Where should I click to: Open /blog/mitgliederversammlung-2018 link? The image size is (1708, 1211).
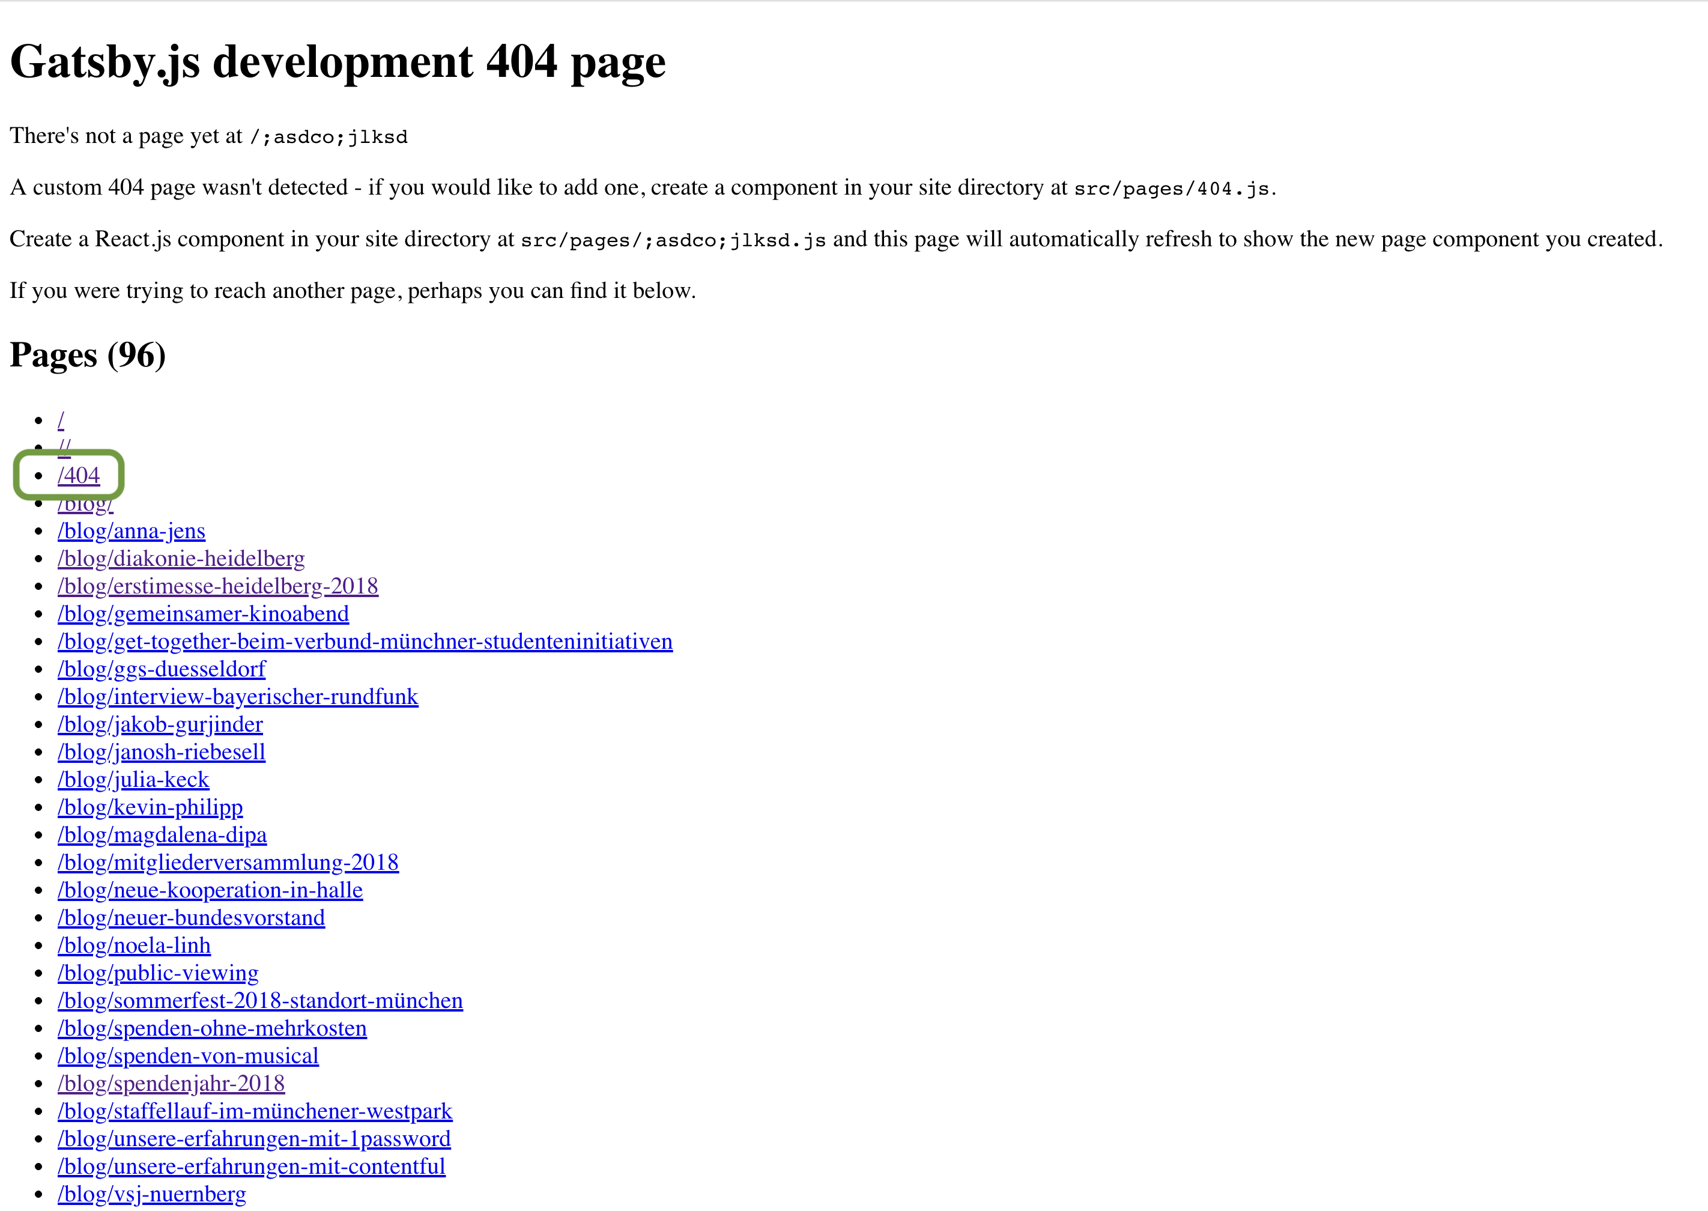tap(228, 862)
